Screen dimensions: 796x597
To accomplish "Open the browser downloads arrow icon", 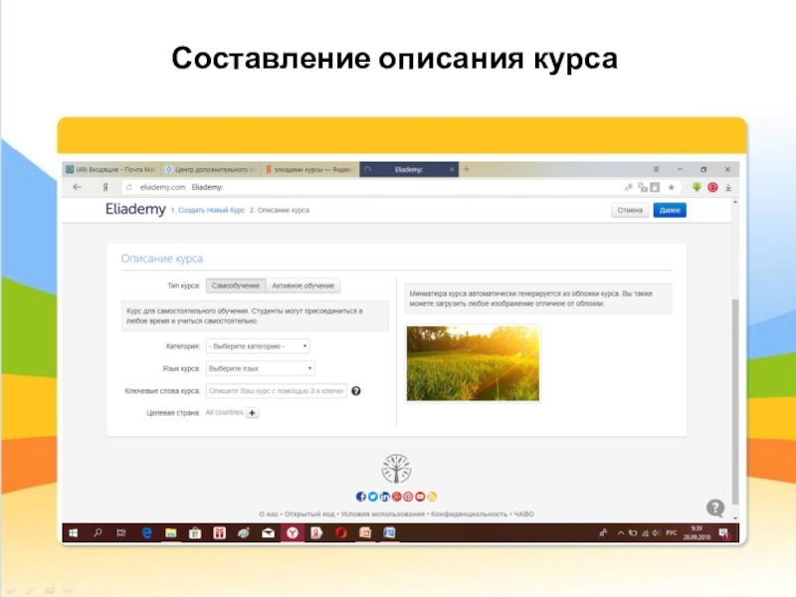I will point(728,187).
